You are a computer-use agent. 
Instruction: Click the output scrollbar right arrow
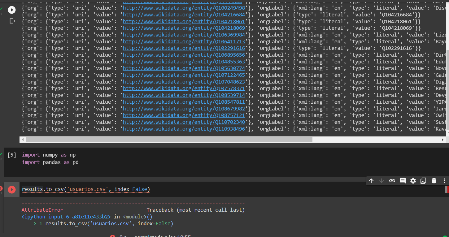tap(442, 140)
